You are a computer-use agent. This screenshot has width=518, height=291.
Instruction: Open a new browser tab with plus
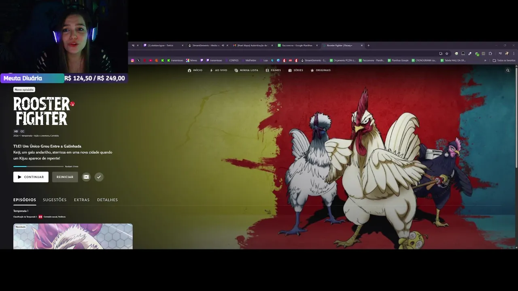click(x=368, y=46)
